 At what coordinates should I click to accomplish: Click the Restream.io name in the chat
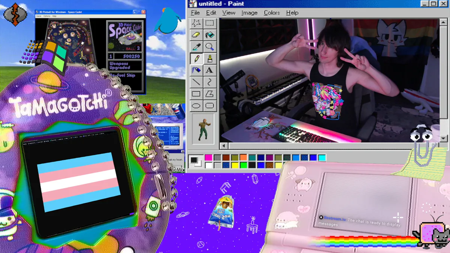coord(335,218)
